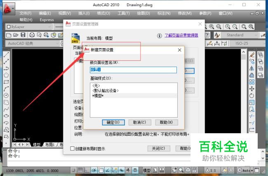Open the Standard text style dropdown
Screen dimensions: 268x176
pyautogui.click(x=240, y=35)
